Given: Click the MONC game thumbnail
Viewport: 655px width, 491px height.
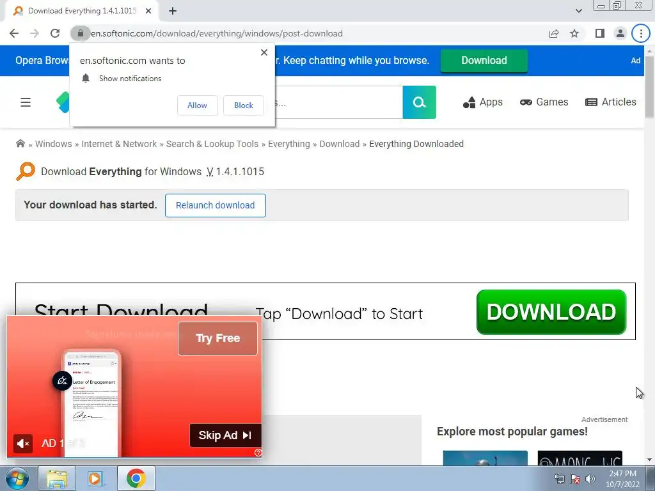Looking at the screenshot, I should pyautogui.click(x=580, y=458).
